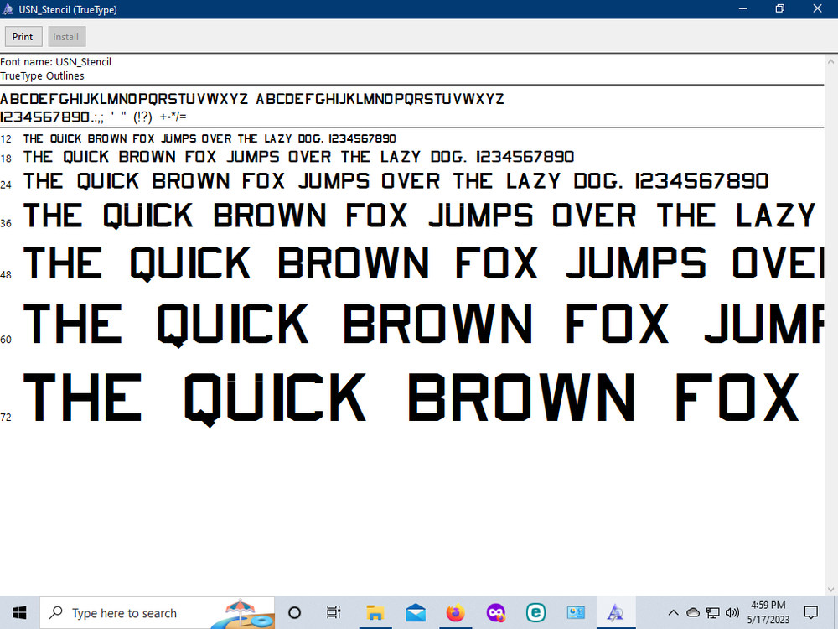Open the ESET icon in taskbar
838x629 pixels.
(x=535, y=613)
